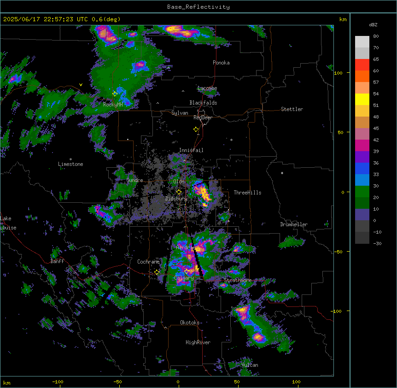Click the Limestone label
Image resolution: width=397 pixels, height=388 pixels.
[70, 164]
